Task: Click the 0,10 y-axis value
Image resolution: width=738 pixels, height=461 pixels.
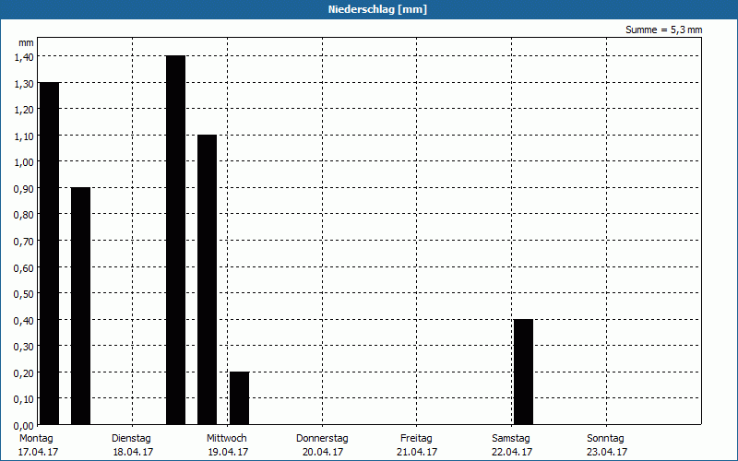Action: click(x=24, y=399)
